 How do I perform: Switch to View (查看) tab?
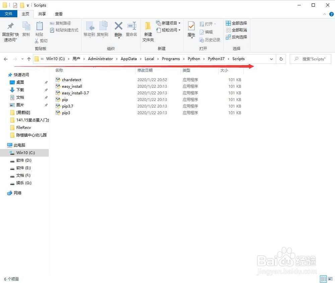(59, 14)
